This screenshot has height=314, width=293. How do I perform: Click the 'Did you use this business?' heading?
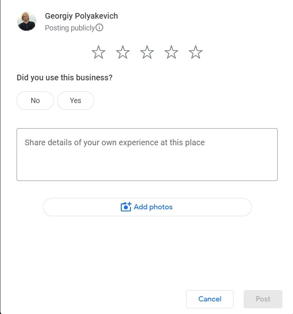pyautogui.click(x=64, y=77)
